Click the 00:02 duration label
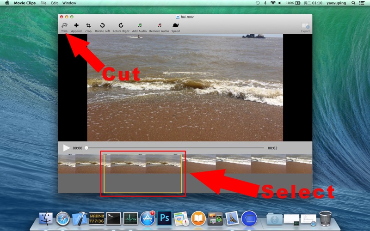Screen dimensions: 370x231 coord(272,148)
